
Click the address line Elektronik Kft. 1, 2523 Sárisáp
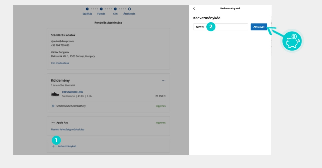pos(73,56)
